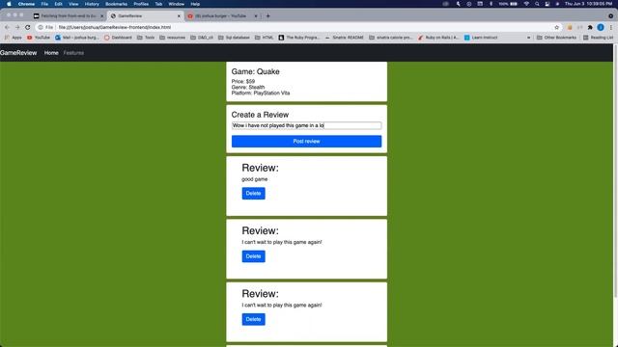This screenshot has width=618, height=347.
Task: Open a new tab with the plus icon
Action: pyautogui.click(x=268, y=15)
